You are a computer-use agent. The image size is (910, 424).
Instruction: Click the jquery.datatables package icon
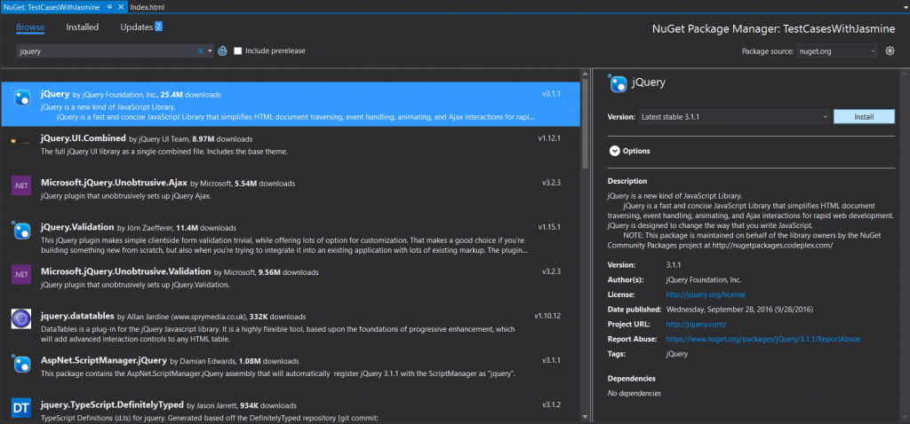click(x=21, y=319)
